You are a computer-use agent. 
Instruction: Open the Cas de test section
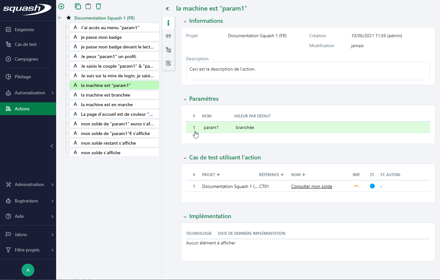coord(25,44)
